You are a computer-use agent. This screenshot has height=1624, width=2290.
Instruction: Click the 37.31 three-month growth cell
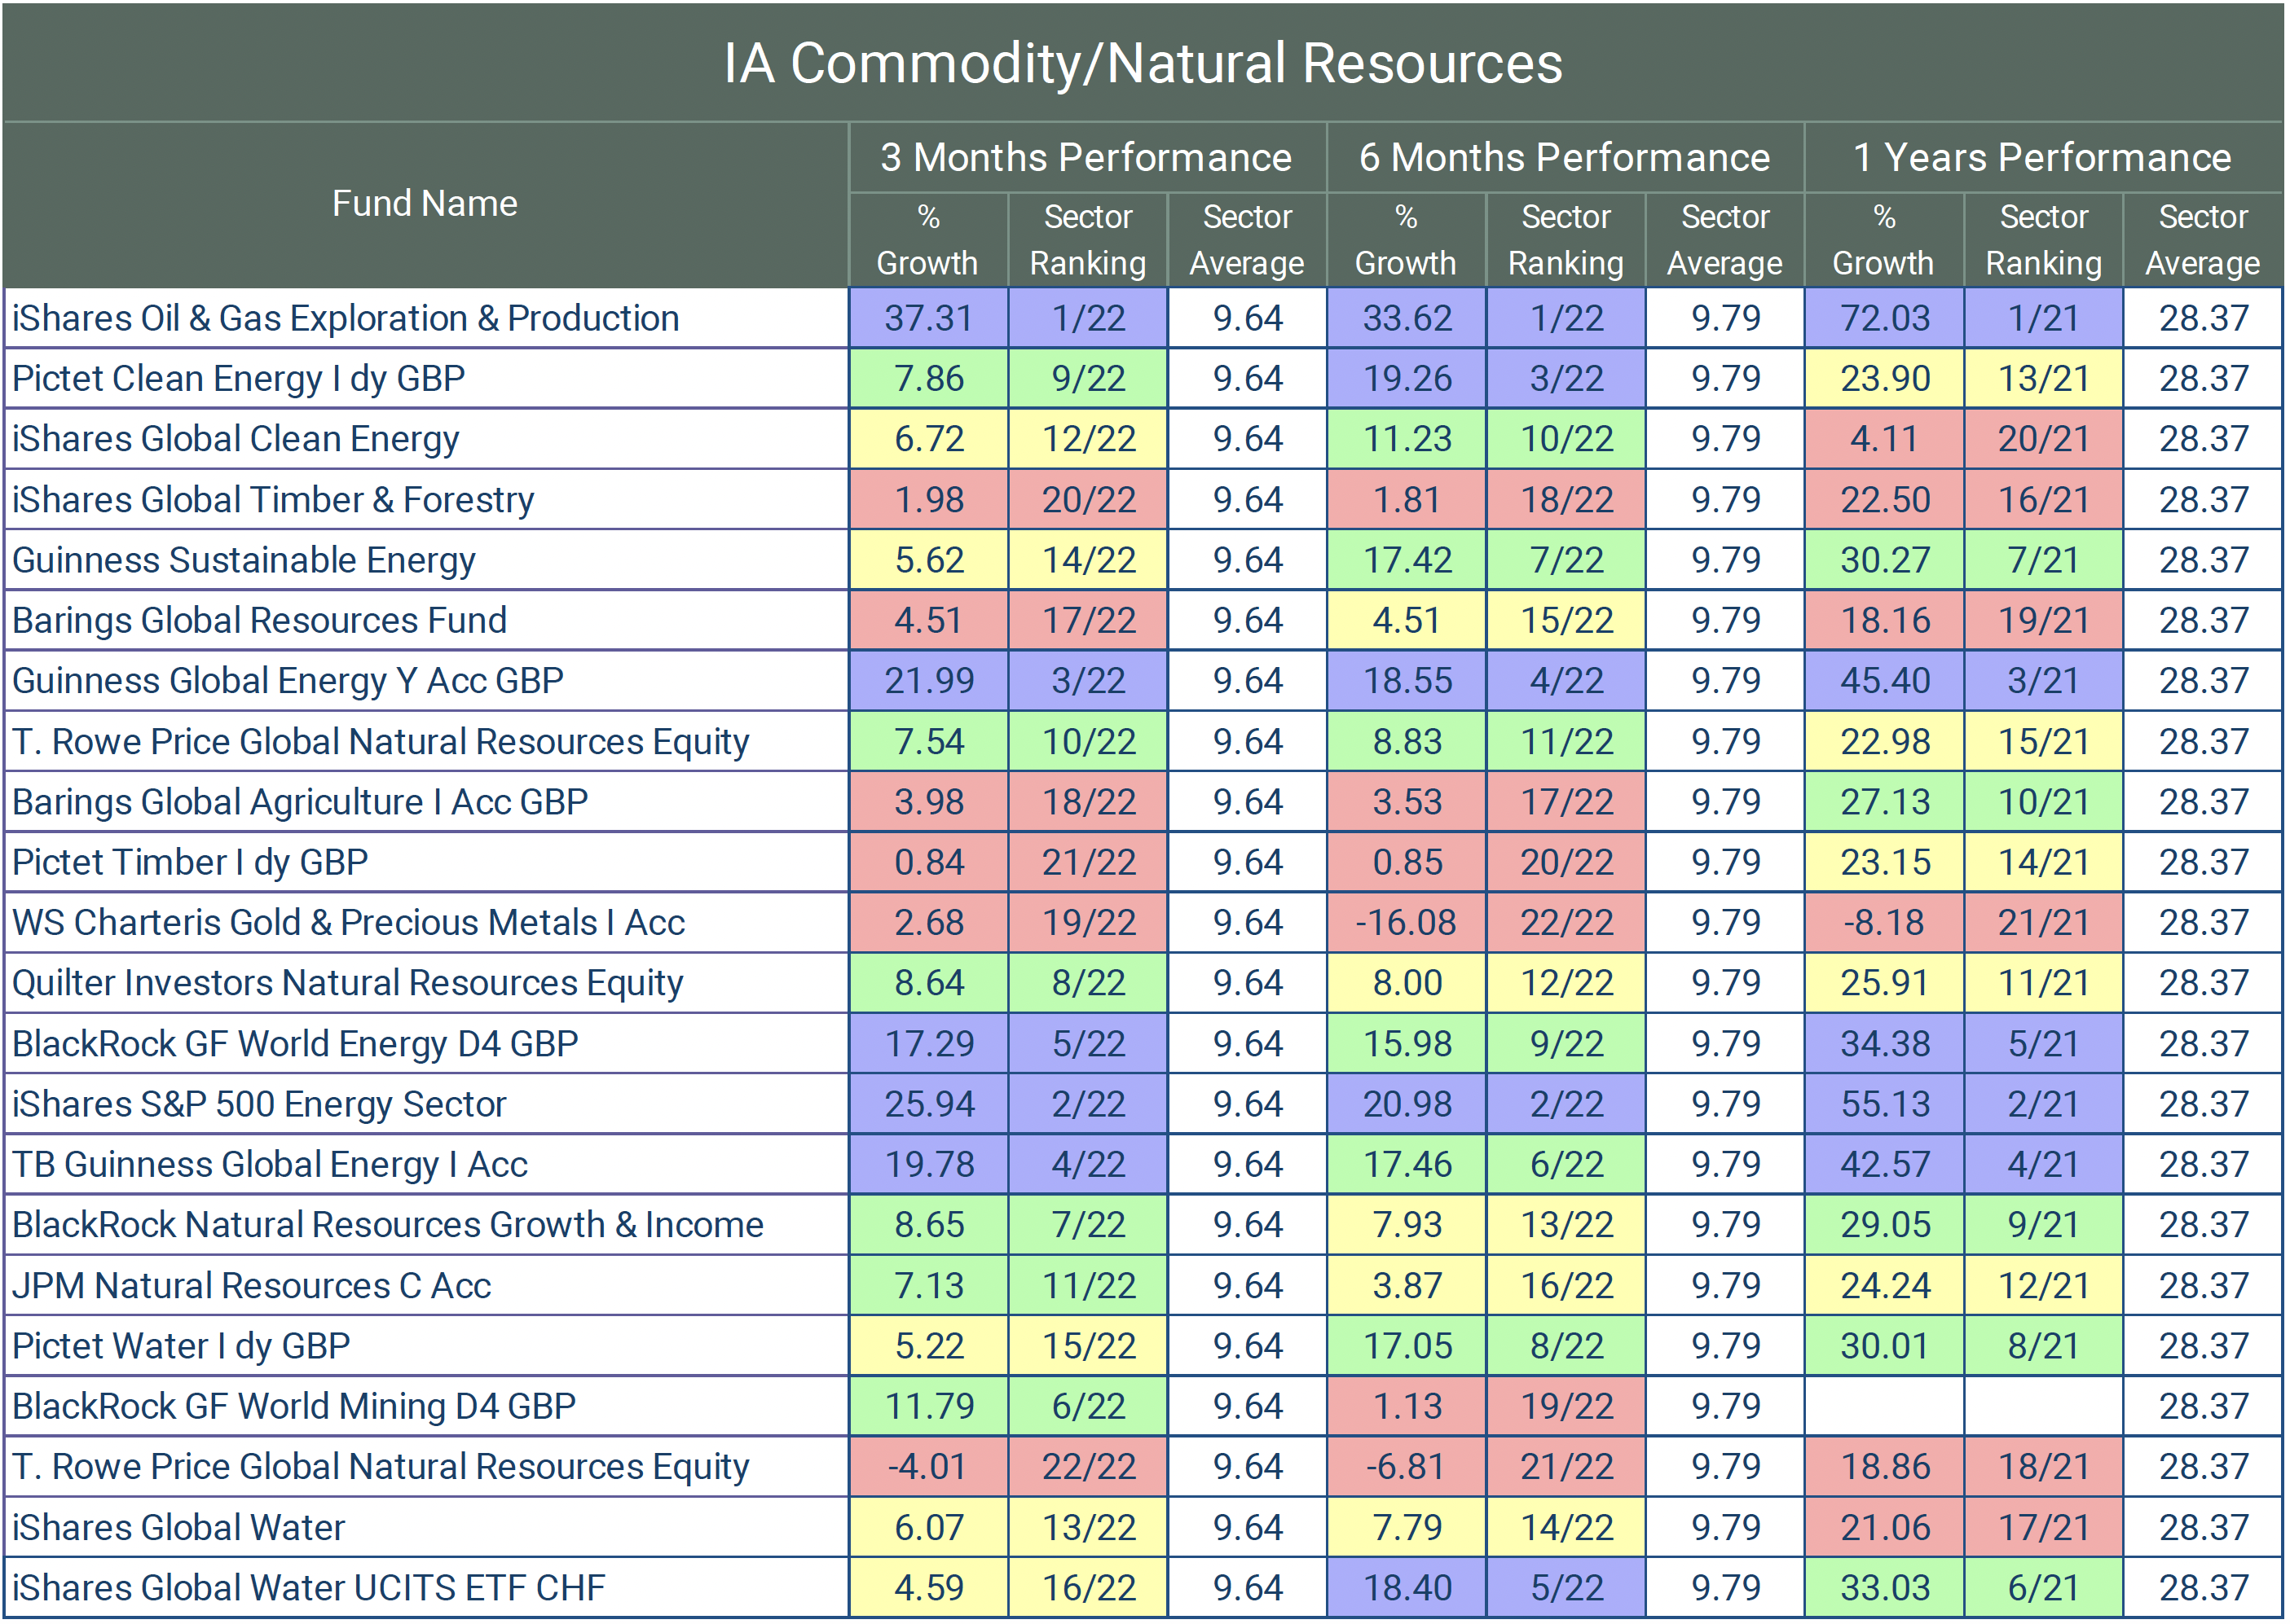coord(928,318)
